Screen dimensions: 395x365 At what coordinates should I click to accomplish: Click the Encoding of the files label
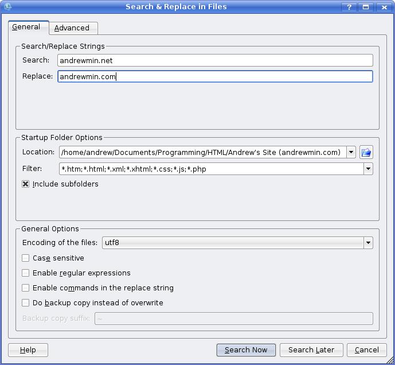[x=60, y=243]
